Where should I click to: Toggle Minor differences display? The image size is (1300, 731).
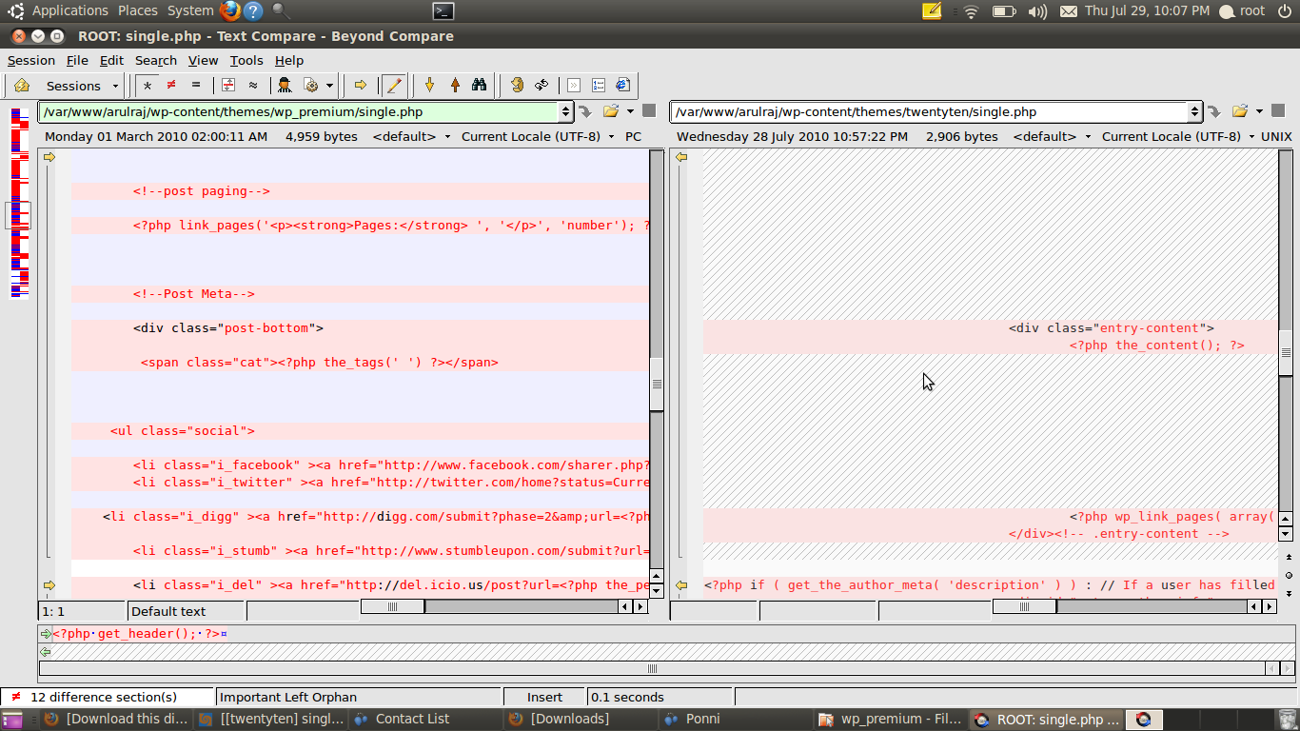pos(253,86)
